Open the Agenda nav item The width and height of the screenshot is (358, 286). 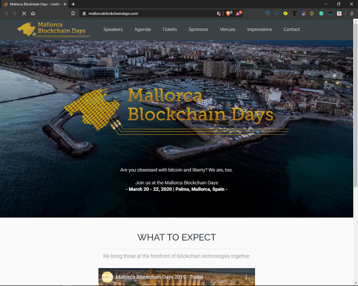pos(142,29)
